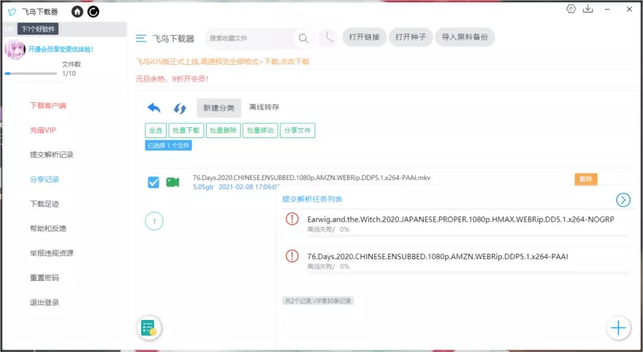643x352 pixels.
Task: Uncheck the 76.Days movie file checkbox
Action: (x=154, y=182)
